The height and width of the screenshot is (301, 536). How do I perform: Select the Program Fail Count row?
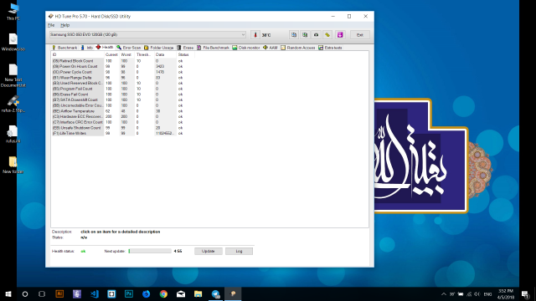pos(118,89)
